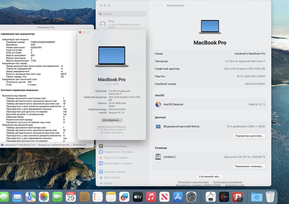Open Messages from the Dock
Image resolution: width=289 pixels, height=204 pixels.
4,197
